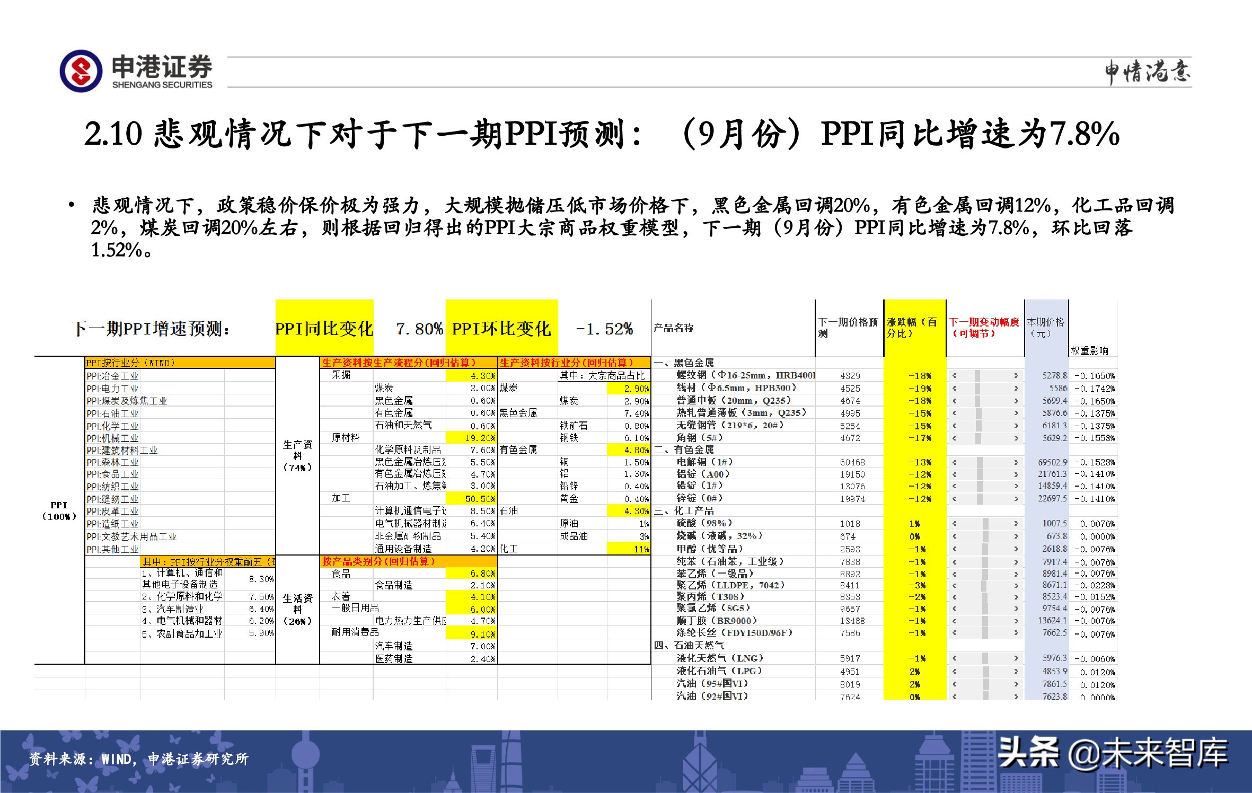Click the slider thumb in 顺丁胶 row
This screenshot has height=793, width=1252.
pyautogui.click(x=985, y=621)
